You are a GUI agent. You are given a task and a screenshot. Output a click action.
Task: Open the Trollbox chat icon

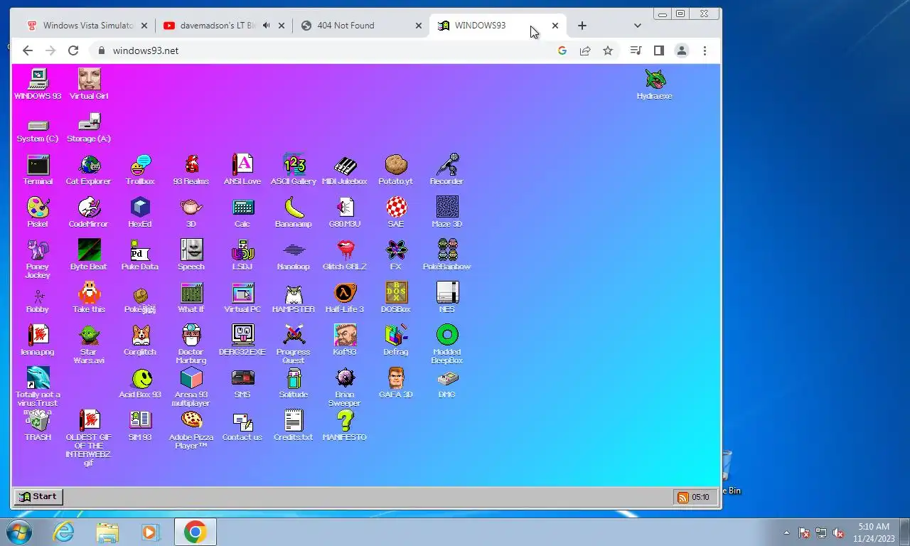pyautogui.click(x=140, y=169)
